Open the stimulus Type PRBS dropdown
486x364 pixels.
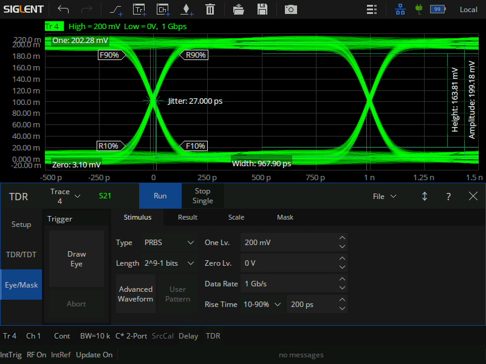(169, 243)
